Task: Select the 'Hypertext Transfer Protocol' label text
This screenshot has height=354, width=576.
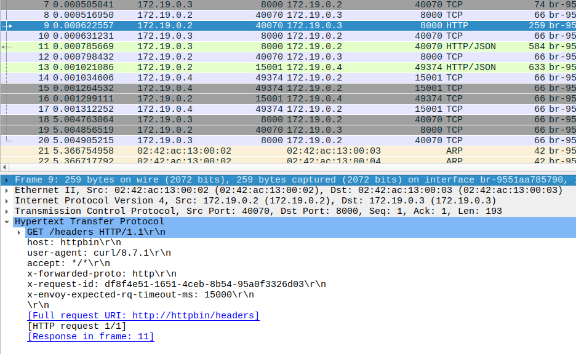Action: tap(89, 222)
